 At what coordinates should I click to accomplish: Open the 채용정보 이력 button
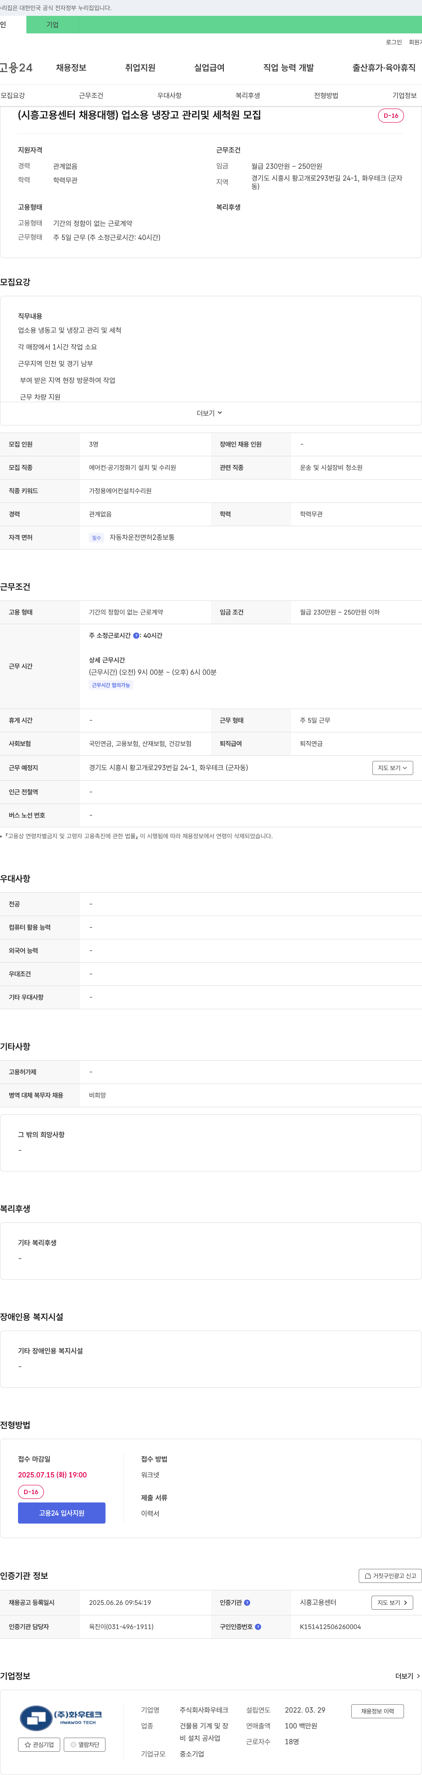tap(377, 1711)
